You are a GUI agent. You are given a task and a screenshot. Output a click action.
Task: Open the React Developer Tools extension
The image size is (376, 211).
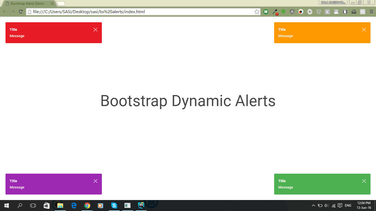point(363,12)
